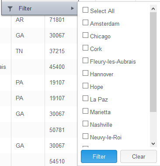
Task: Open the Filter menu item
Action: tap(39, 8)
